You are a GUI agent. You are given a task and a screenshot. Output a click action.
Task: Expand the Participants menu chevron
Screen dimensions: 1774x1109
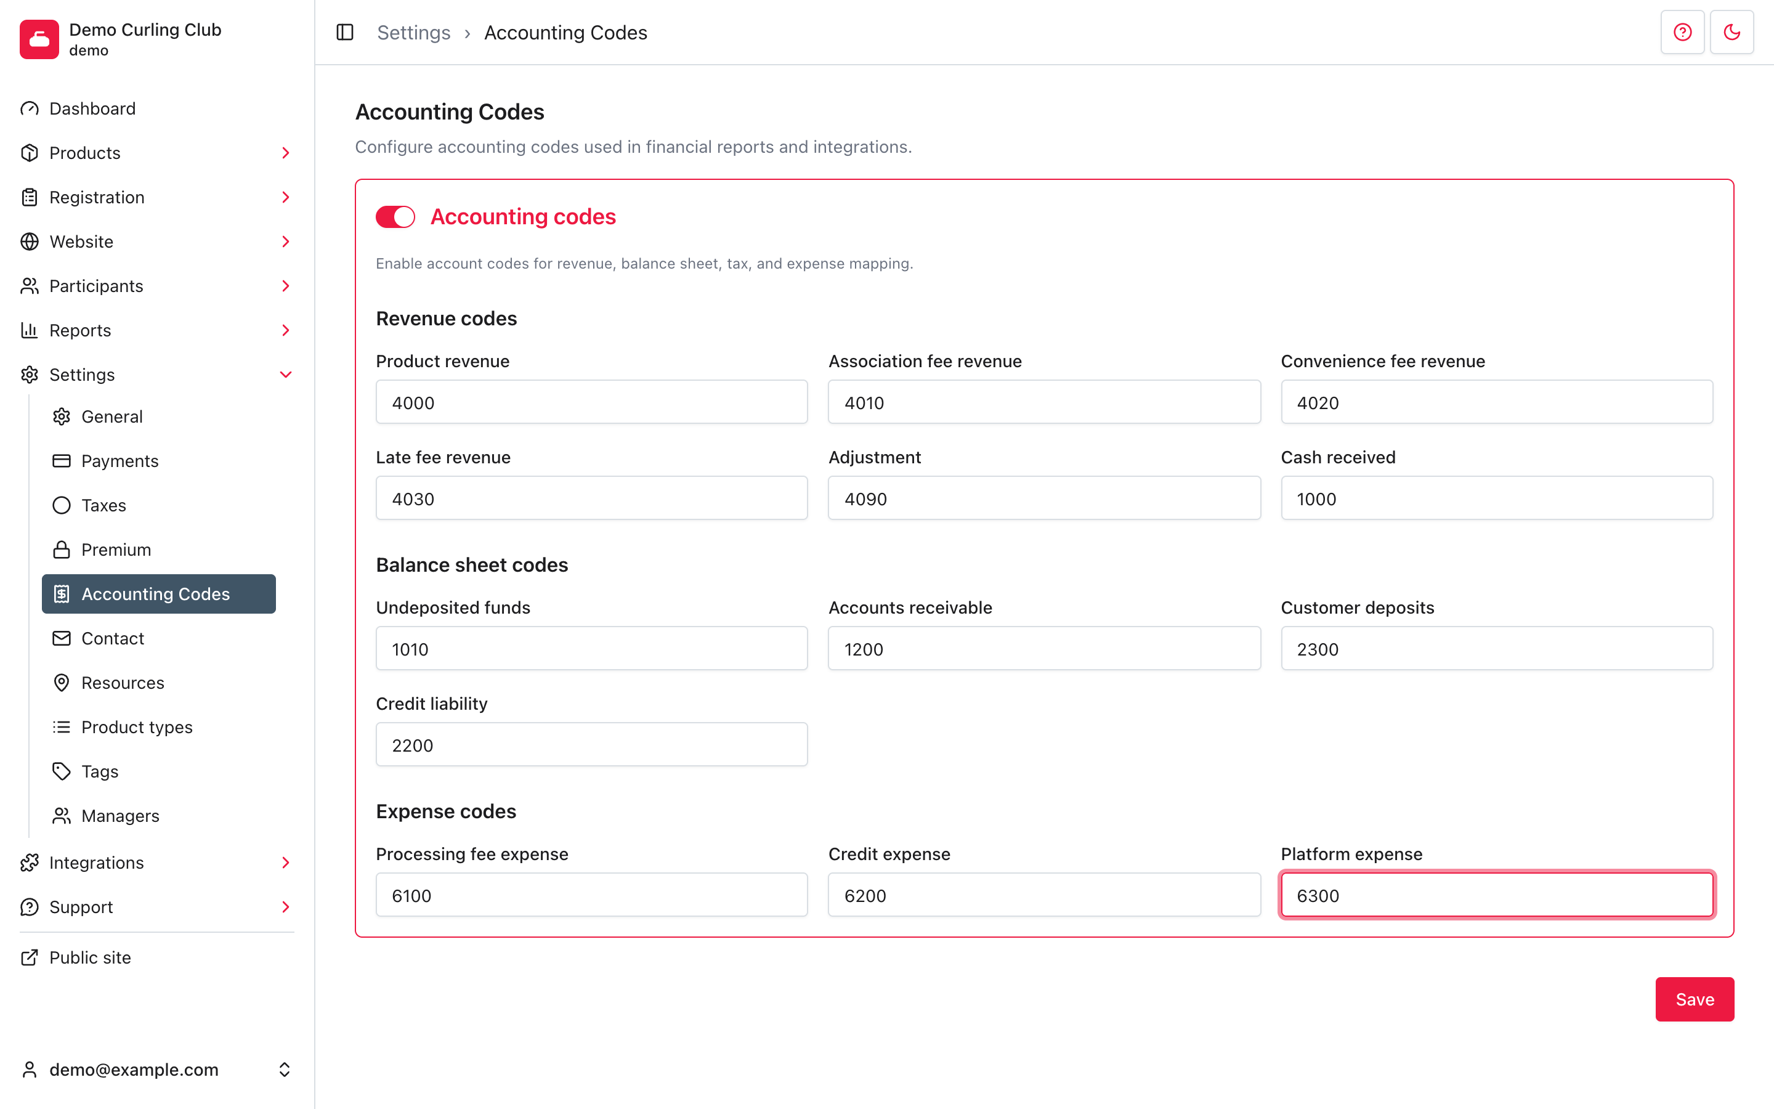tap(286, 286)
